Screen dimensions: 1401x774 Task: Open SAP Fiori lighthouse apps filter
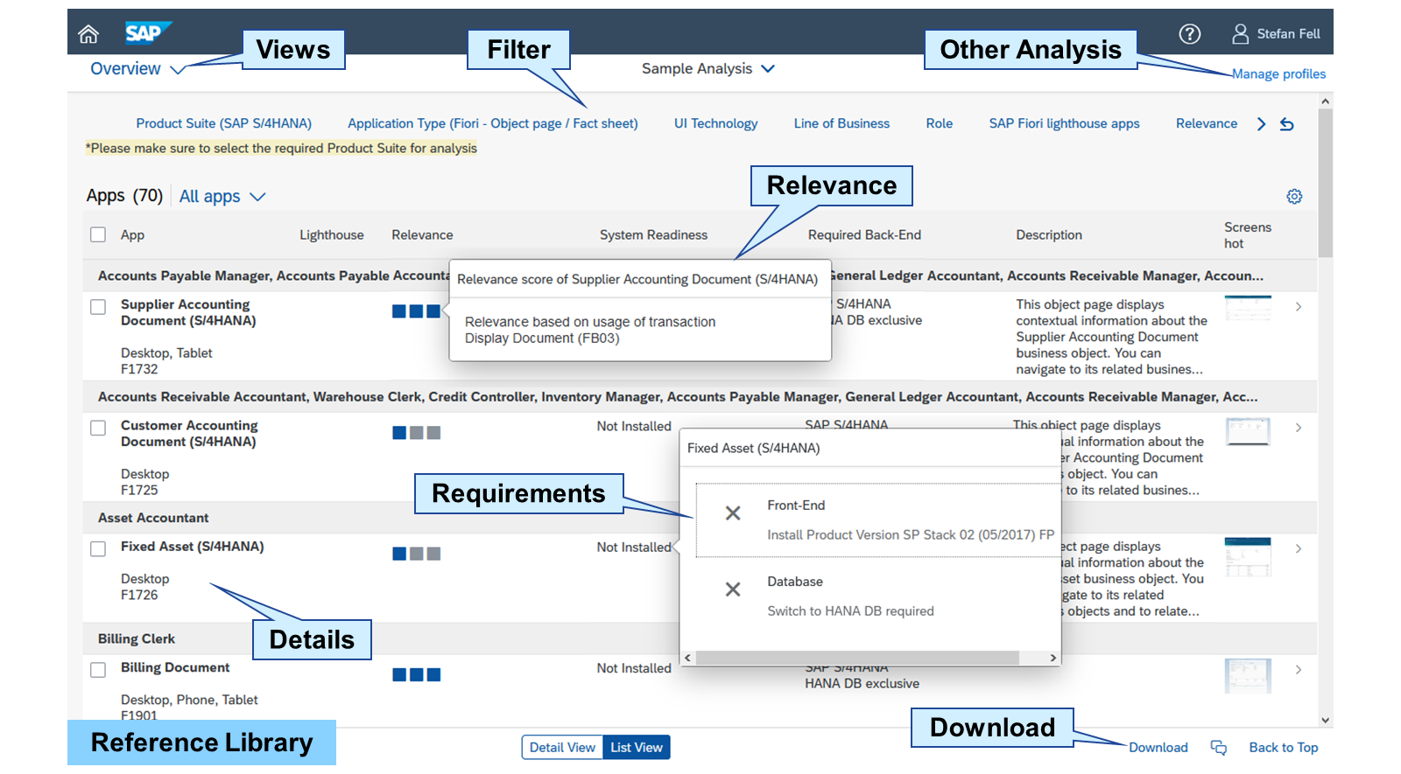click(x=1064, y=124)
